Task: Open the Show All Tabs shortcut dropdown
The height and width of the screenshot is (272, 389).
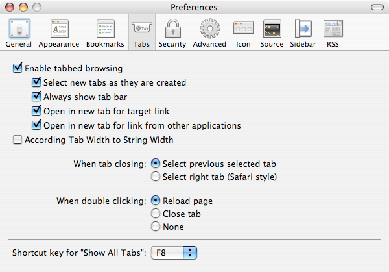Action: [x=173, y=252]
